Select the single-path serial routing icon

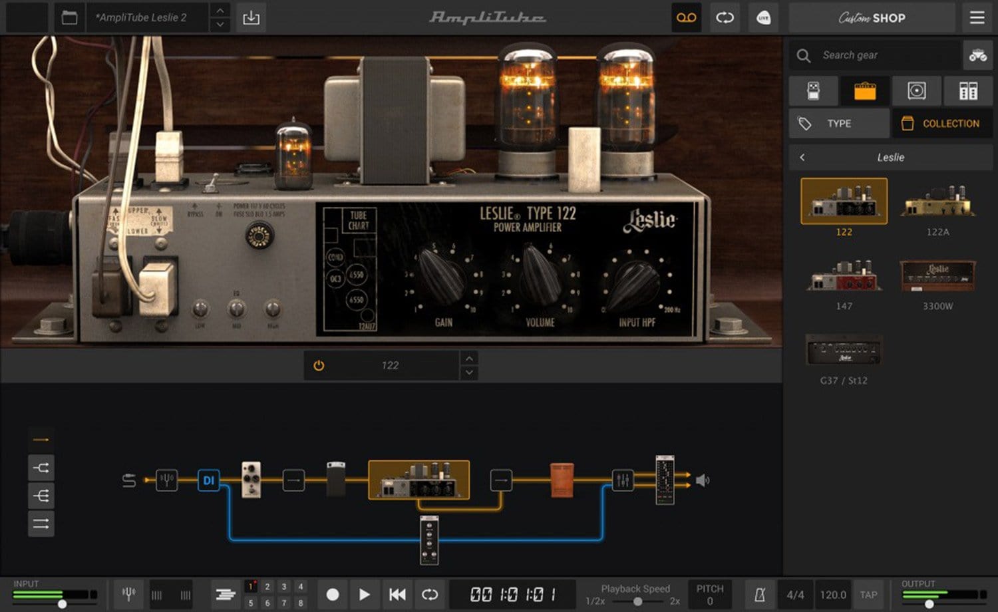41,440
